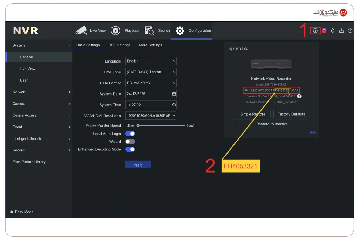359x240 pixels.
Task: Click the download icon in top bar
Action: coord(341,31)
